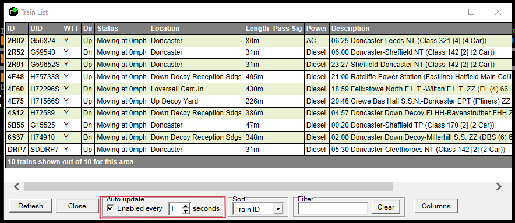Screen dimensions: 515x223
Task: Click the Train List window app icon
Action: coord(13,12)
